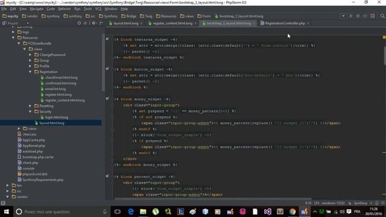386x217 pixels.
Task: Click the Form breadcrumb in navigation bar
Action: tap(204, 16)
